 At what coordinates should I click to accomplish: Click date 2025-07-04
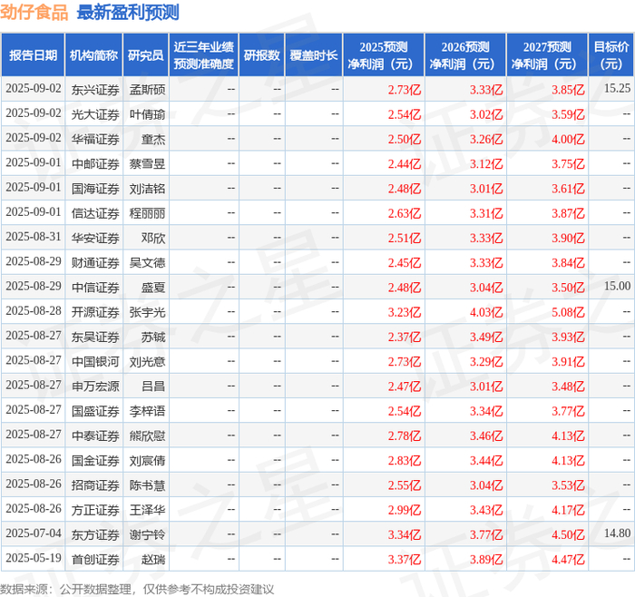point(34,533)
